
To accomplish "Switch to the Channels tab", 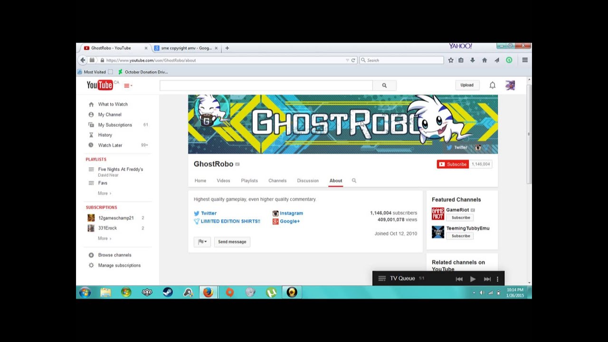I will [x=277, y=180].
